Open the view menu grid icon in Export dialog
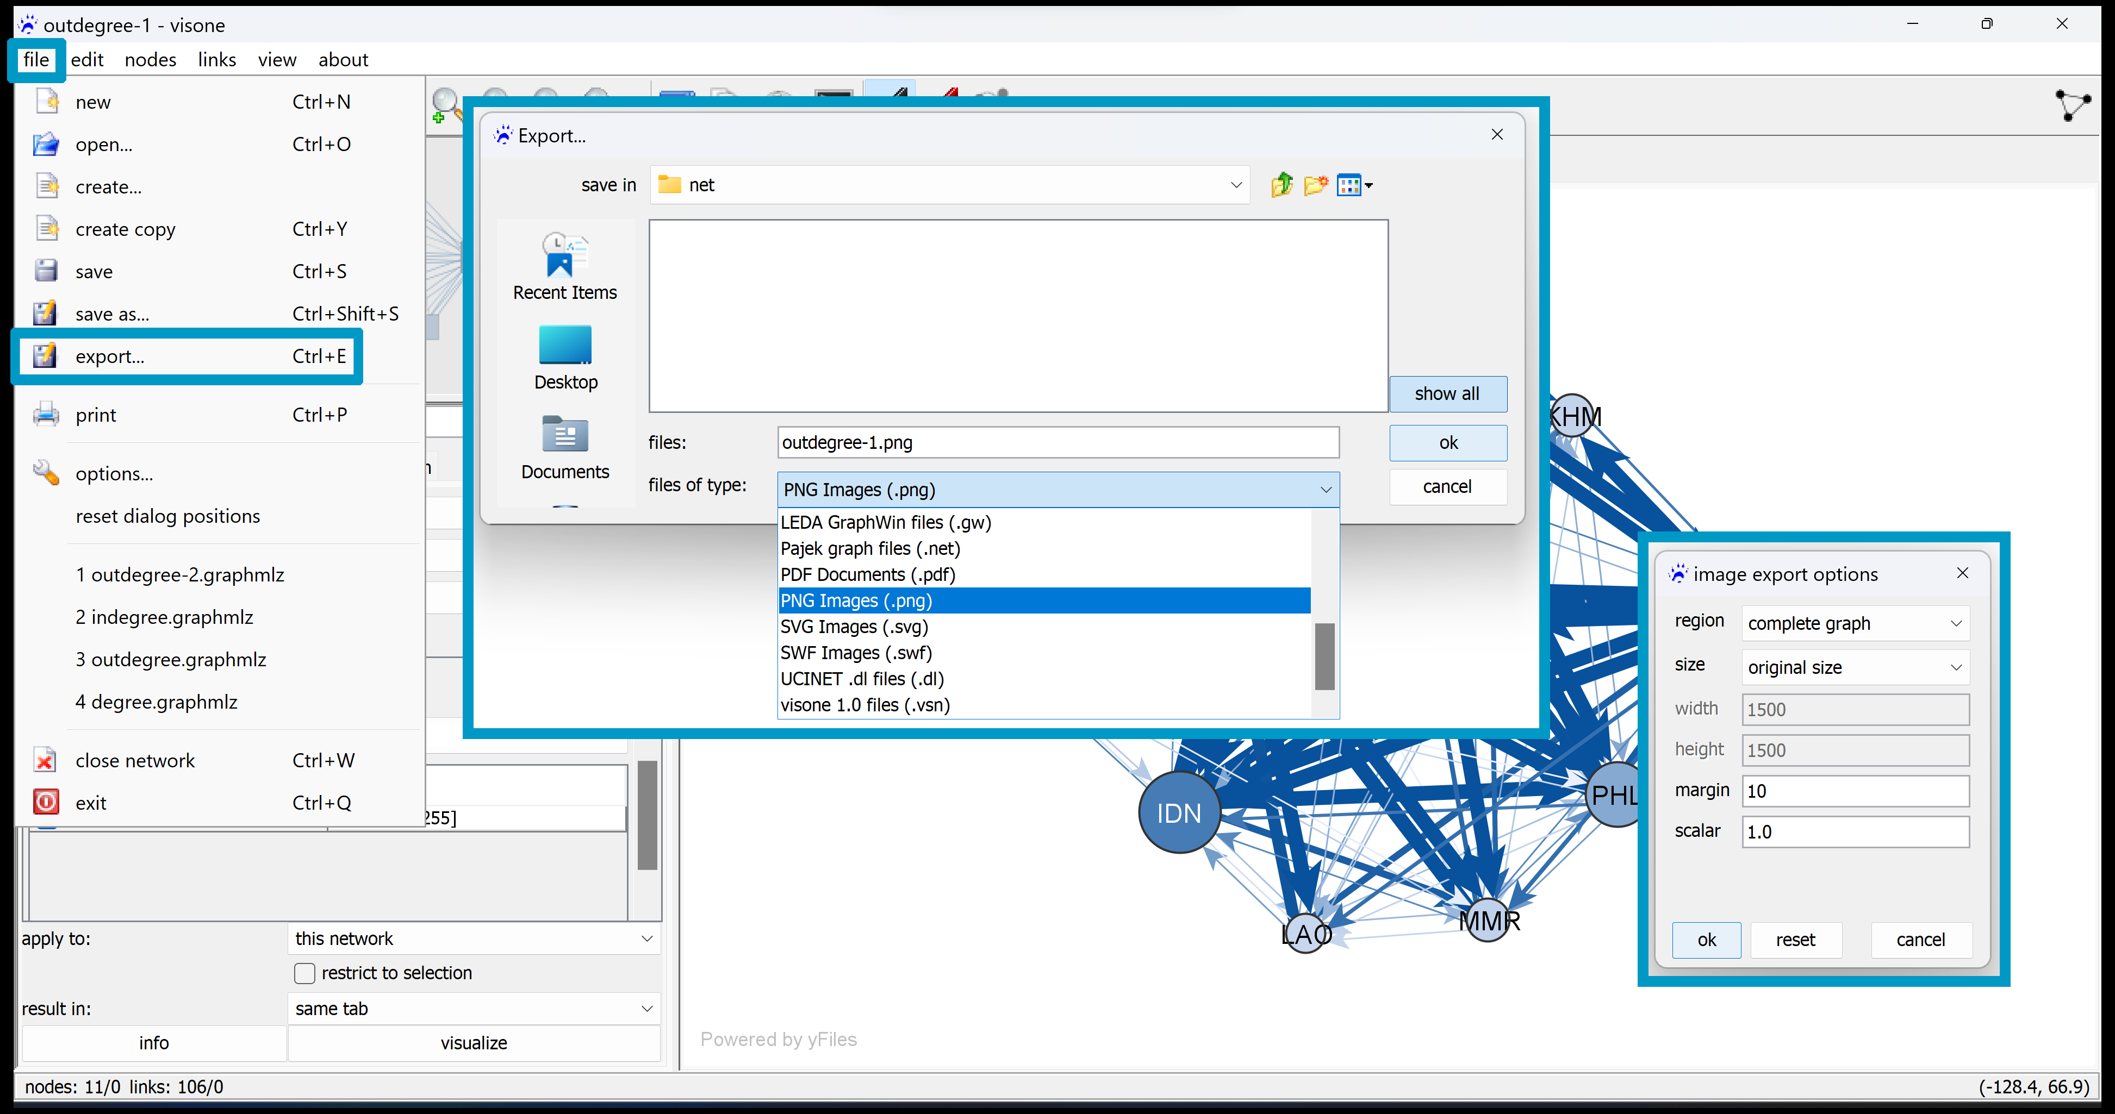Viewport: 2115px width, 1114px height. click(x=1354, y=185)
